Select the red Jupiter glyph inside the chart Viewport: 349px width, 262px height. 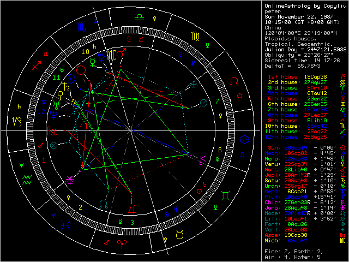point(130,208)
